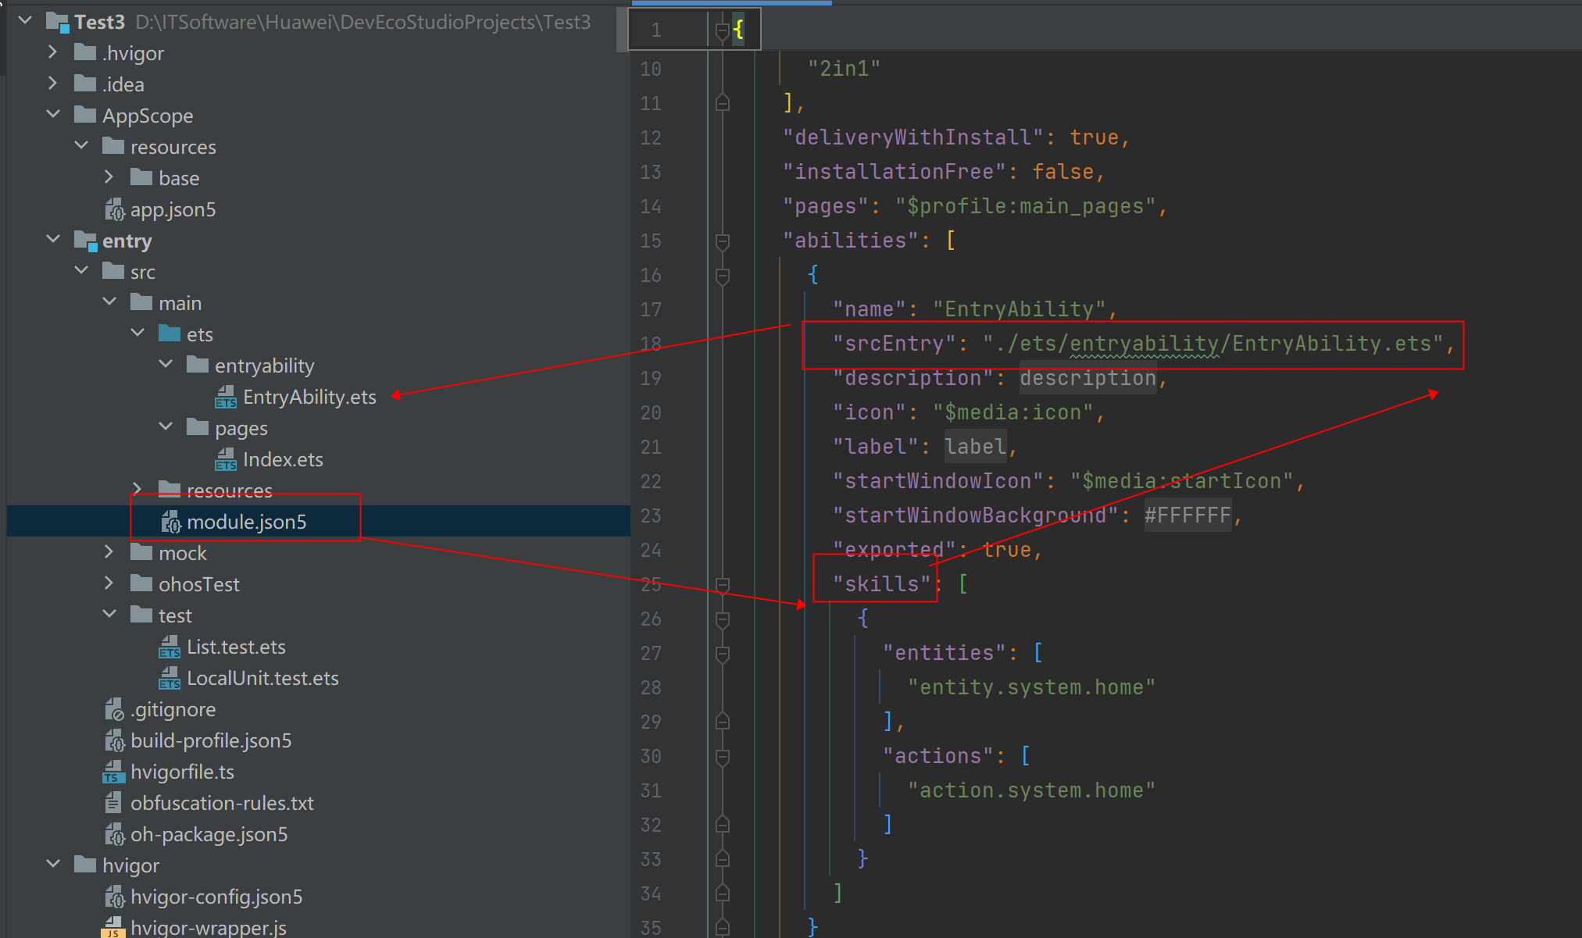Select the build-profile.json5 file icon

[114, 740]
